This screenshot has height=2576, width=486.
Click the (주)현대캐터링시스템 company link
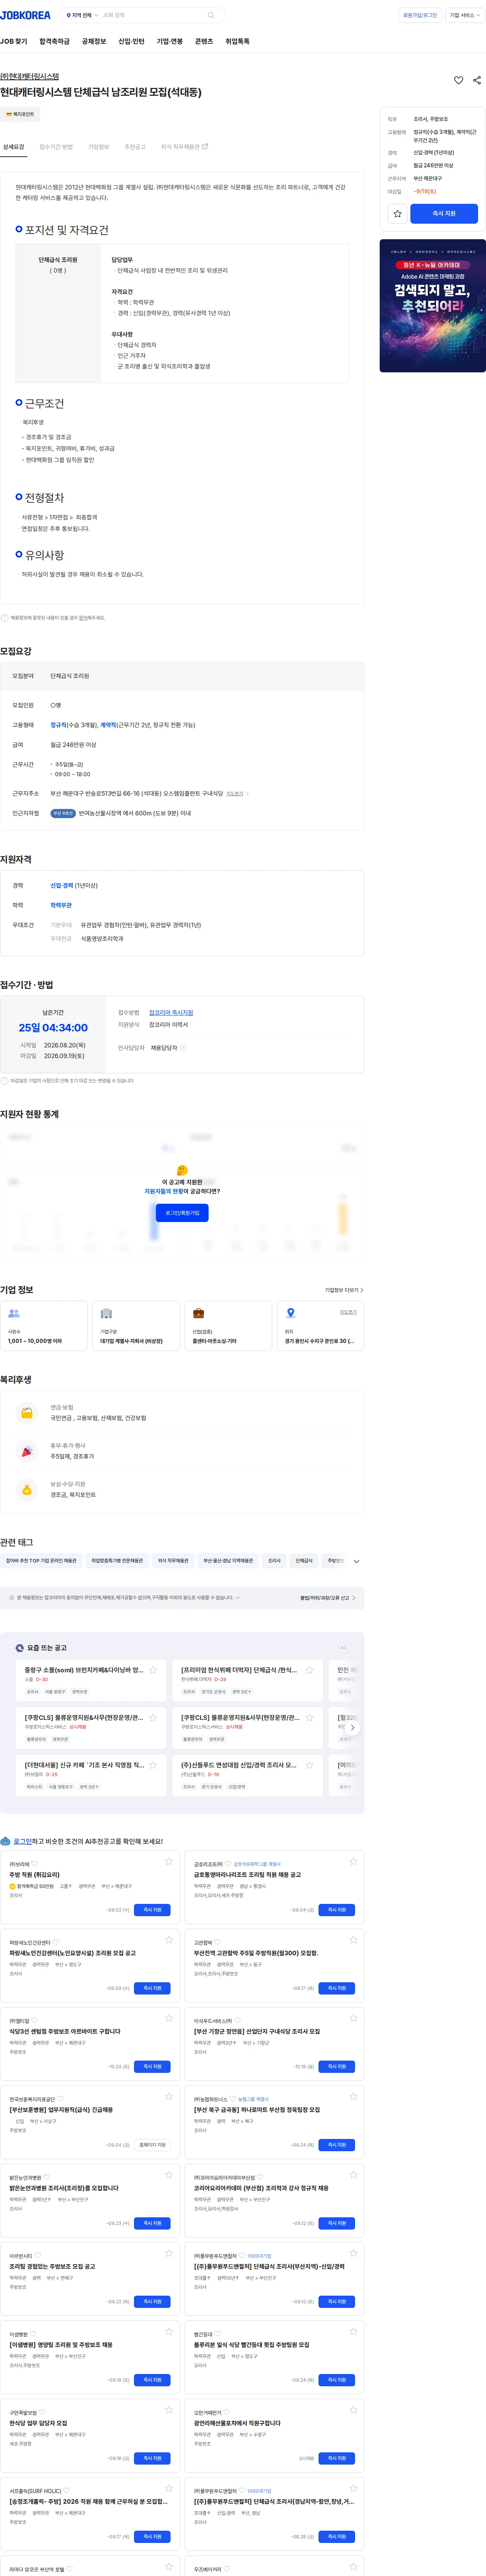30,76
